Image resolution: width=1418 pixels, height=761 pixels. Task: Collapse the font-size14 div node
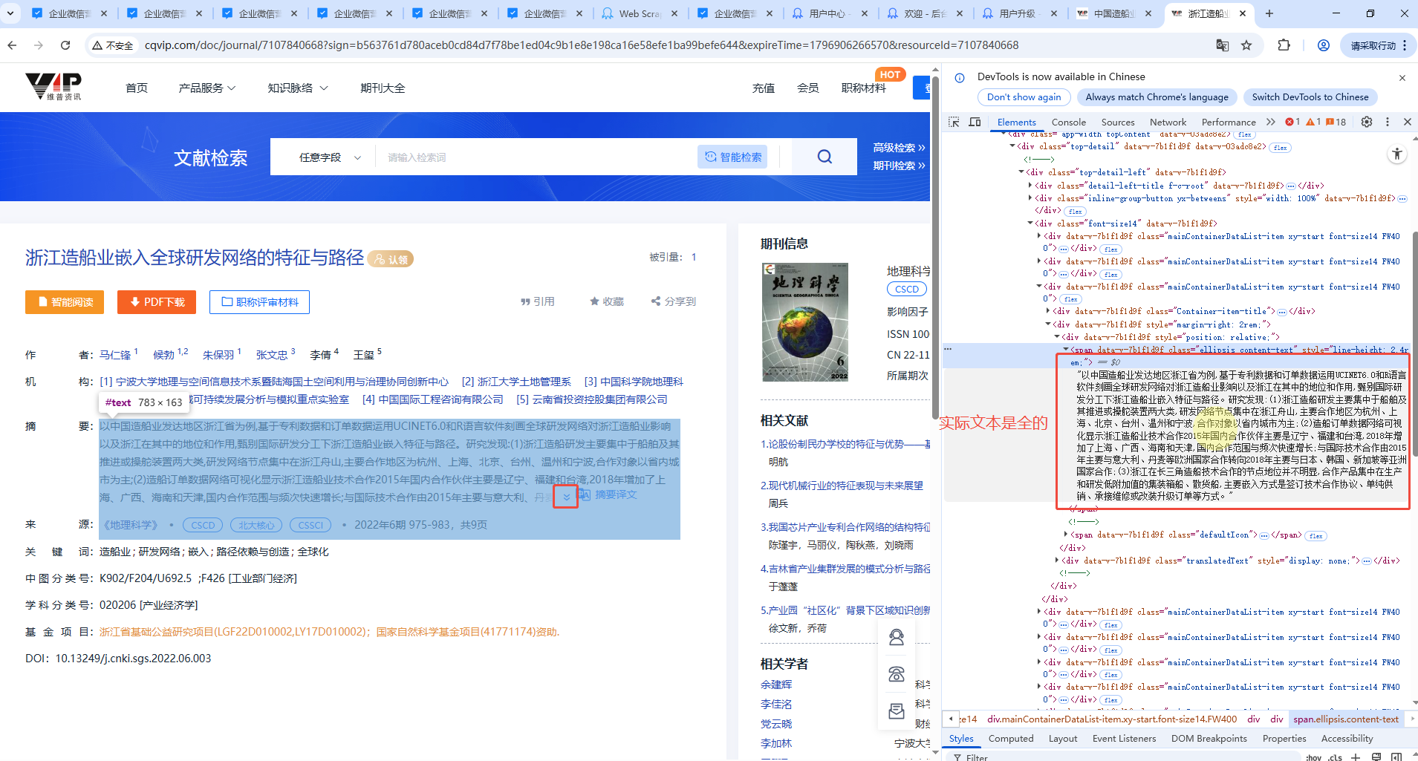pyautogui.click(x=1030, y=223)
